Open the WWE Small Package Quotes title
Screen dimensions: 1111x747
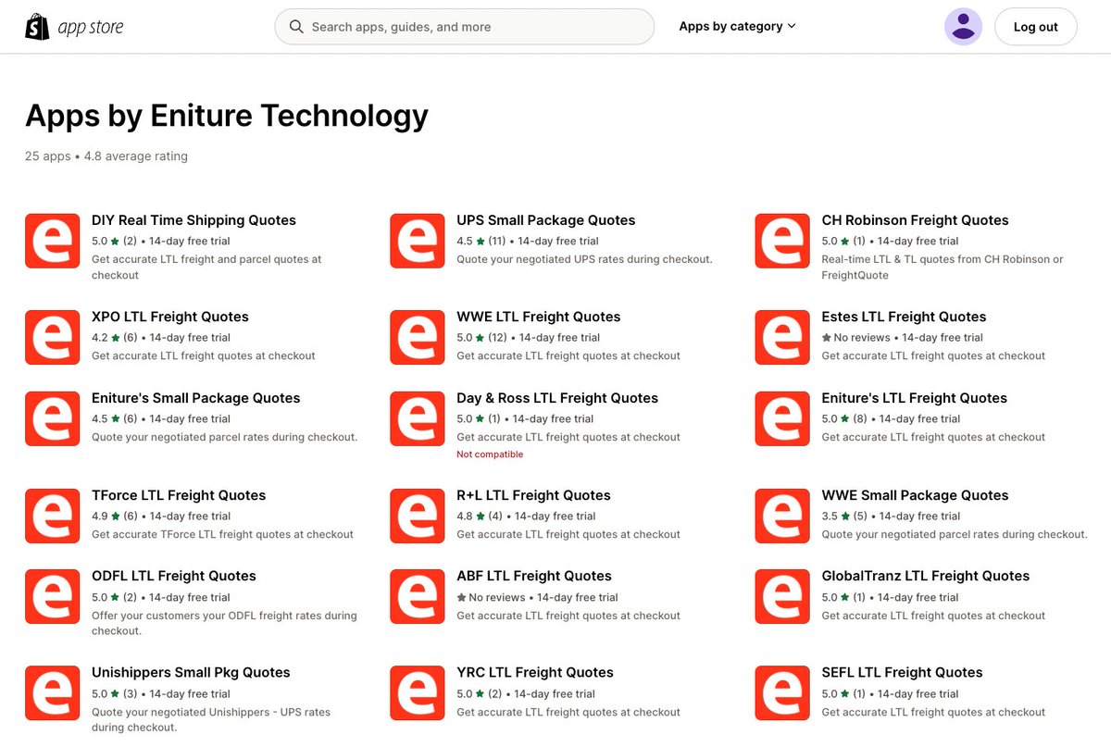915,495
